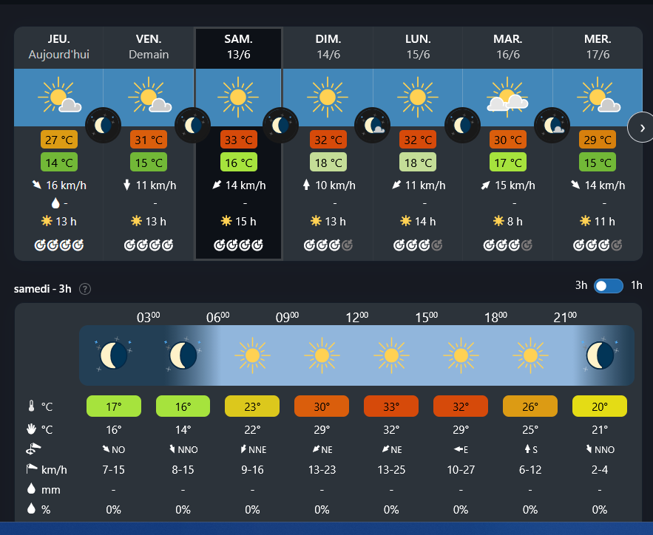Click the cloudy moon icon between Sunday and Monday
Image resolution: width=653 pixels, height=535 pixels.
[x=372, y=125]
